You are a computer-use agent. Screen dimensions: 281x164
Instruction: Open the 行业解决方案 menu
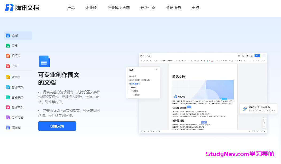tap(118, 8)
